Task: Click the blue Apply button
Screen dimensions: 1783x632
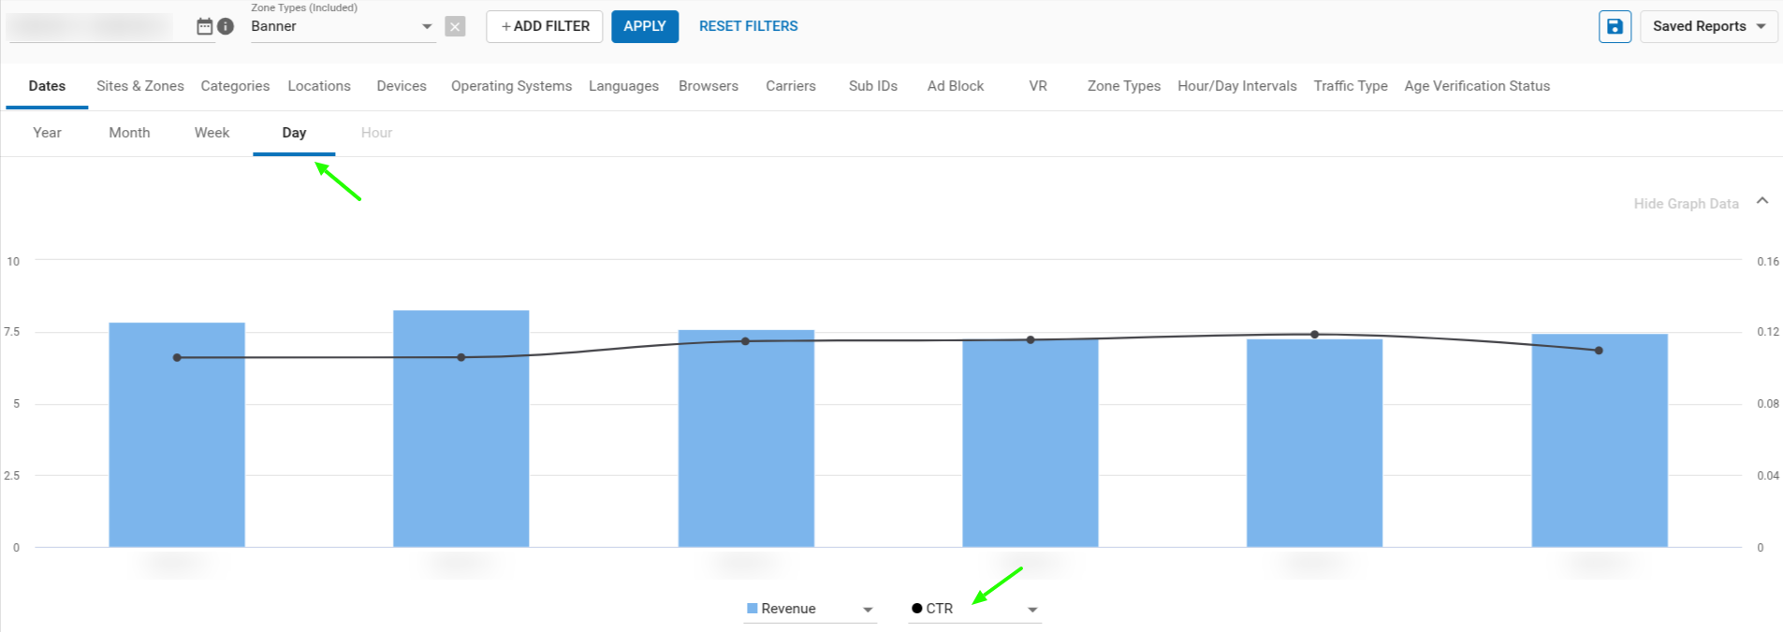Action: pos(645,26)
